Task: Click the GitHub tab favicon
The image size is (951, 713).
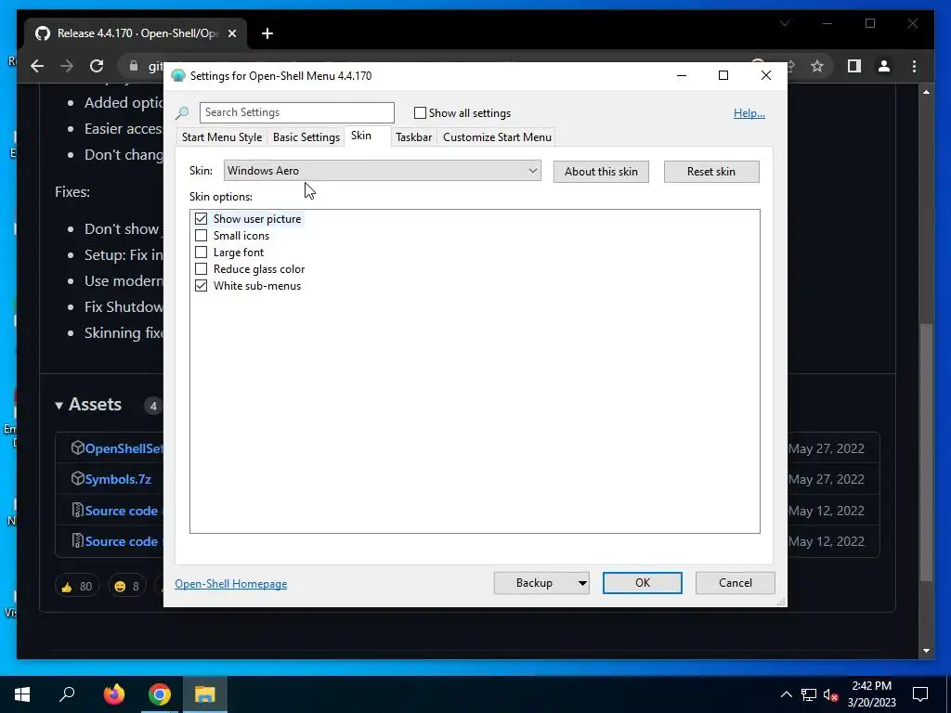Action: point(43,33)
